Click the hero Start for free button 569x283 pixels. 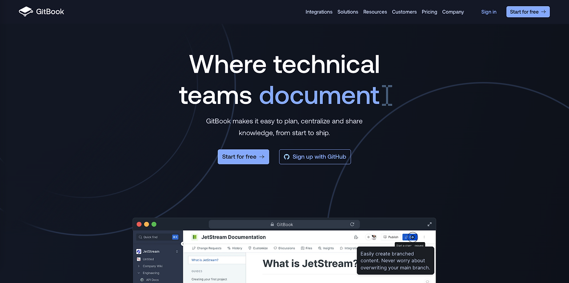tap(243, 157)
